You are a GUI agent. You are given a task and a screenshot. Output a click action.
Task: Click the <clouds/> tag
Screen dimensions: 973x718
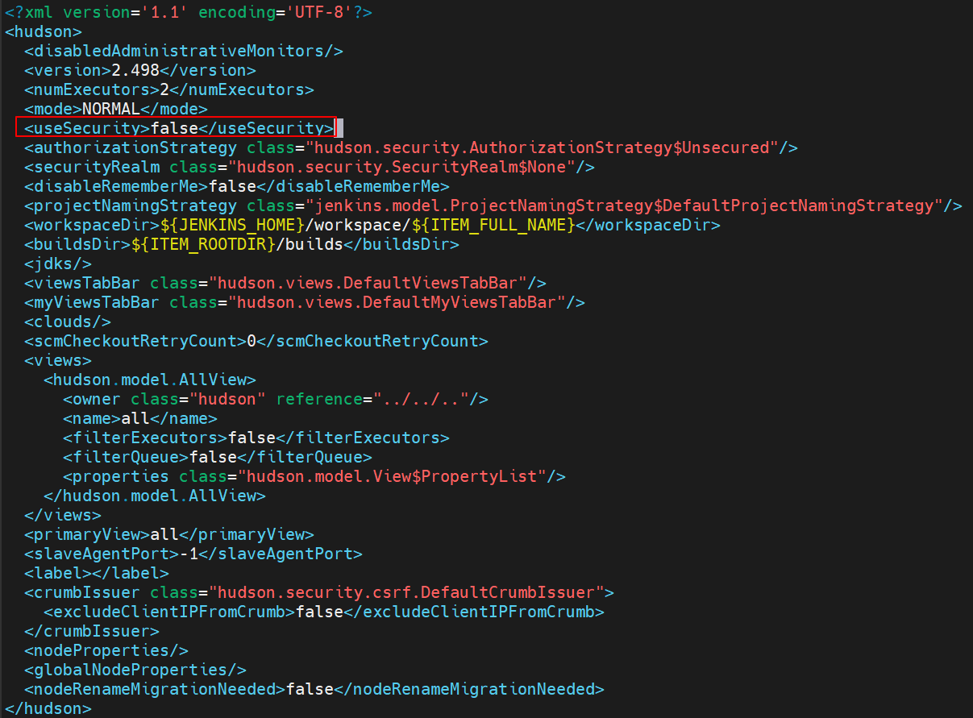tap(68, 322)
